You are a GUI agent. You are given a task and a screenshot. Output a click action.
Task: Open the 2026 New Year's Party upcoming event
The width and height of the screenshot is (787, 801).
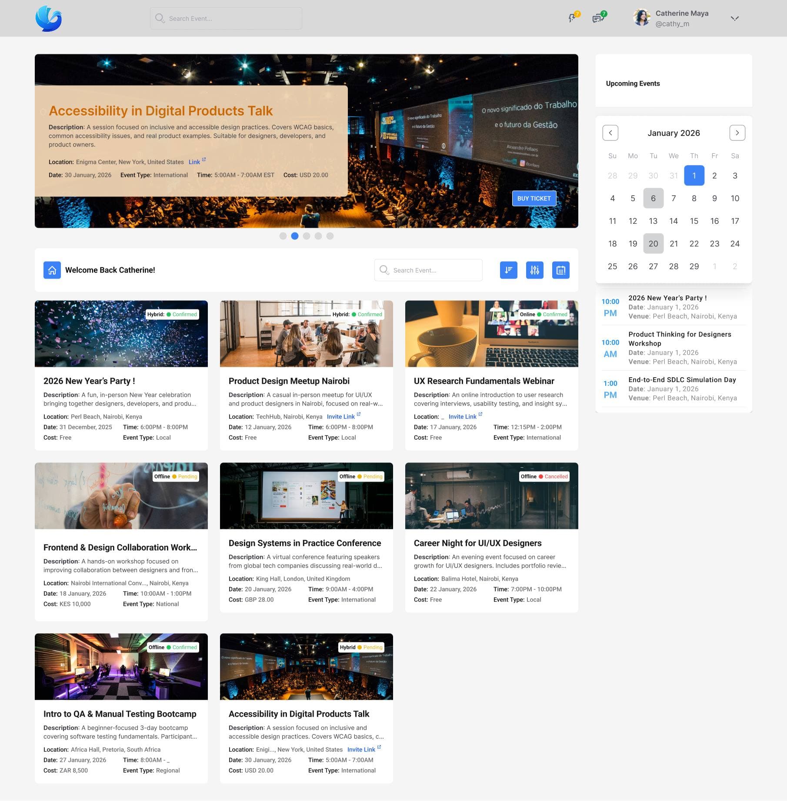pyautogui.click(x=674, y=307)
